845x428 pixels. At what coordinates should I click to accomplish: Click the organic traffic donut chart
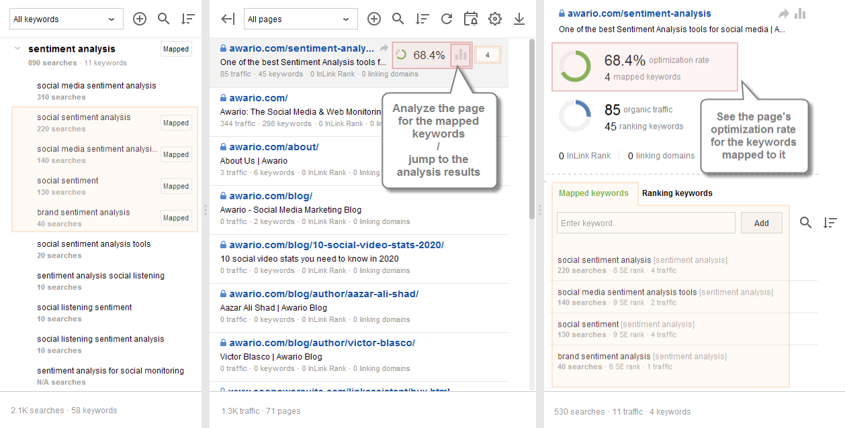[574, 115]
